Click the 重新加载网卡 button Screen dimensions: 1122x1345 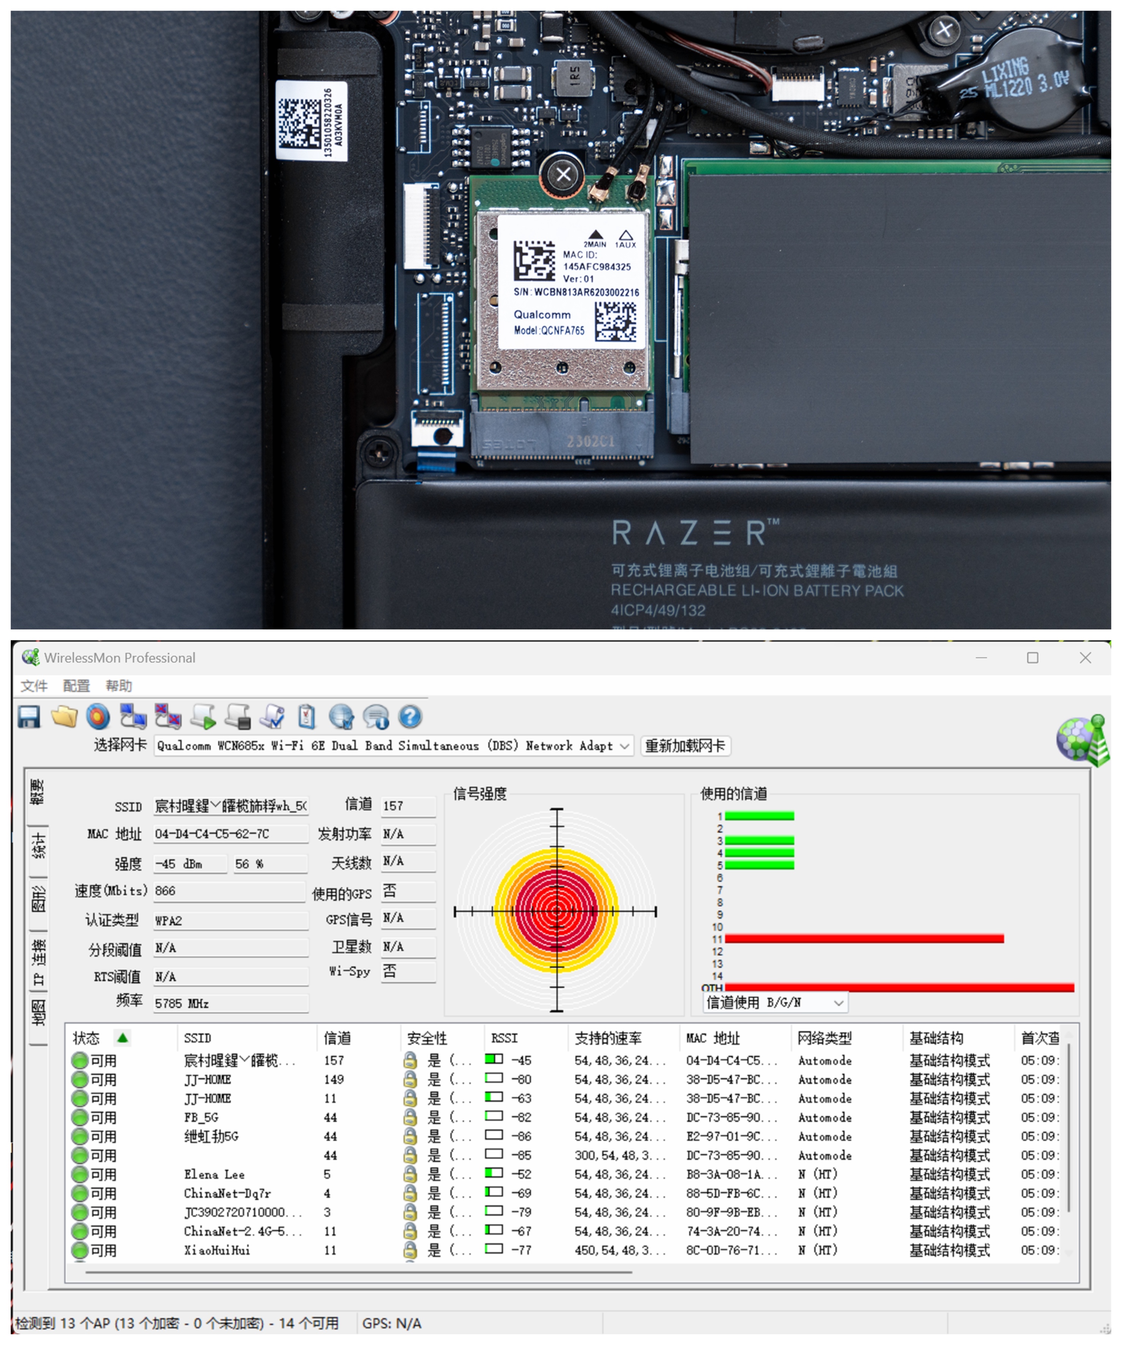pyautogui.click(x=685, y=746)
